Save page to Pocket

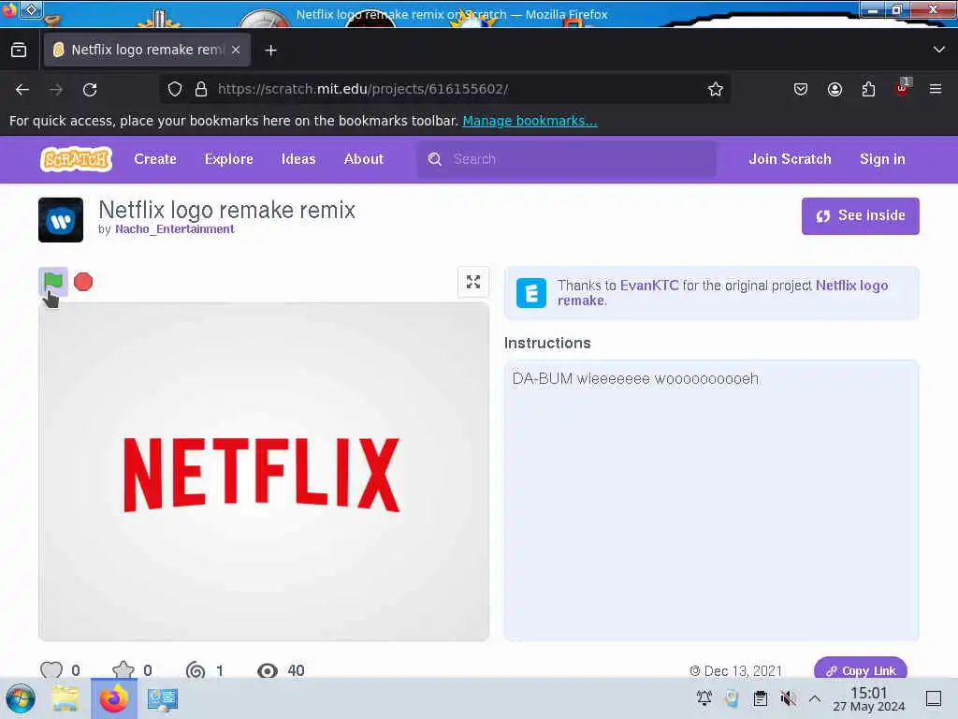click(801, 89)
